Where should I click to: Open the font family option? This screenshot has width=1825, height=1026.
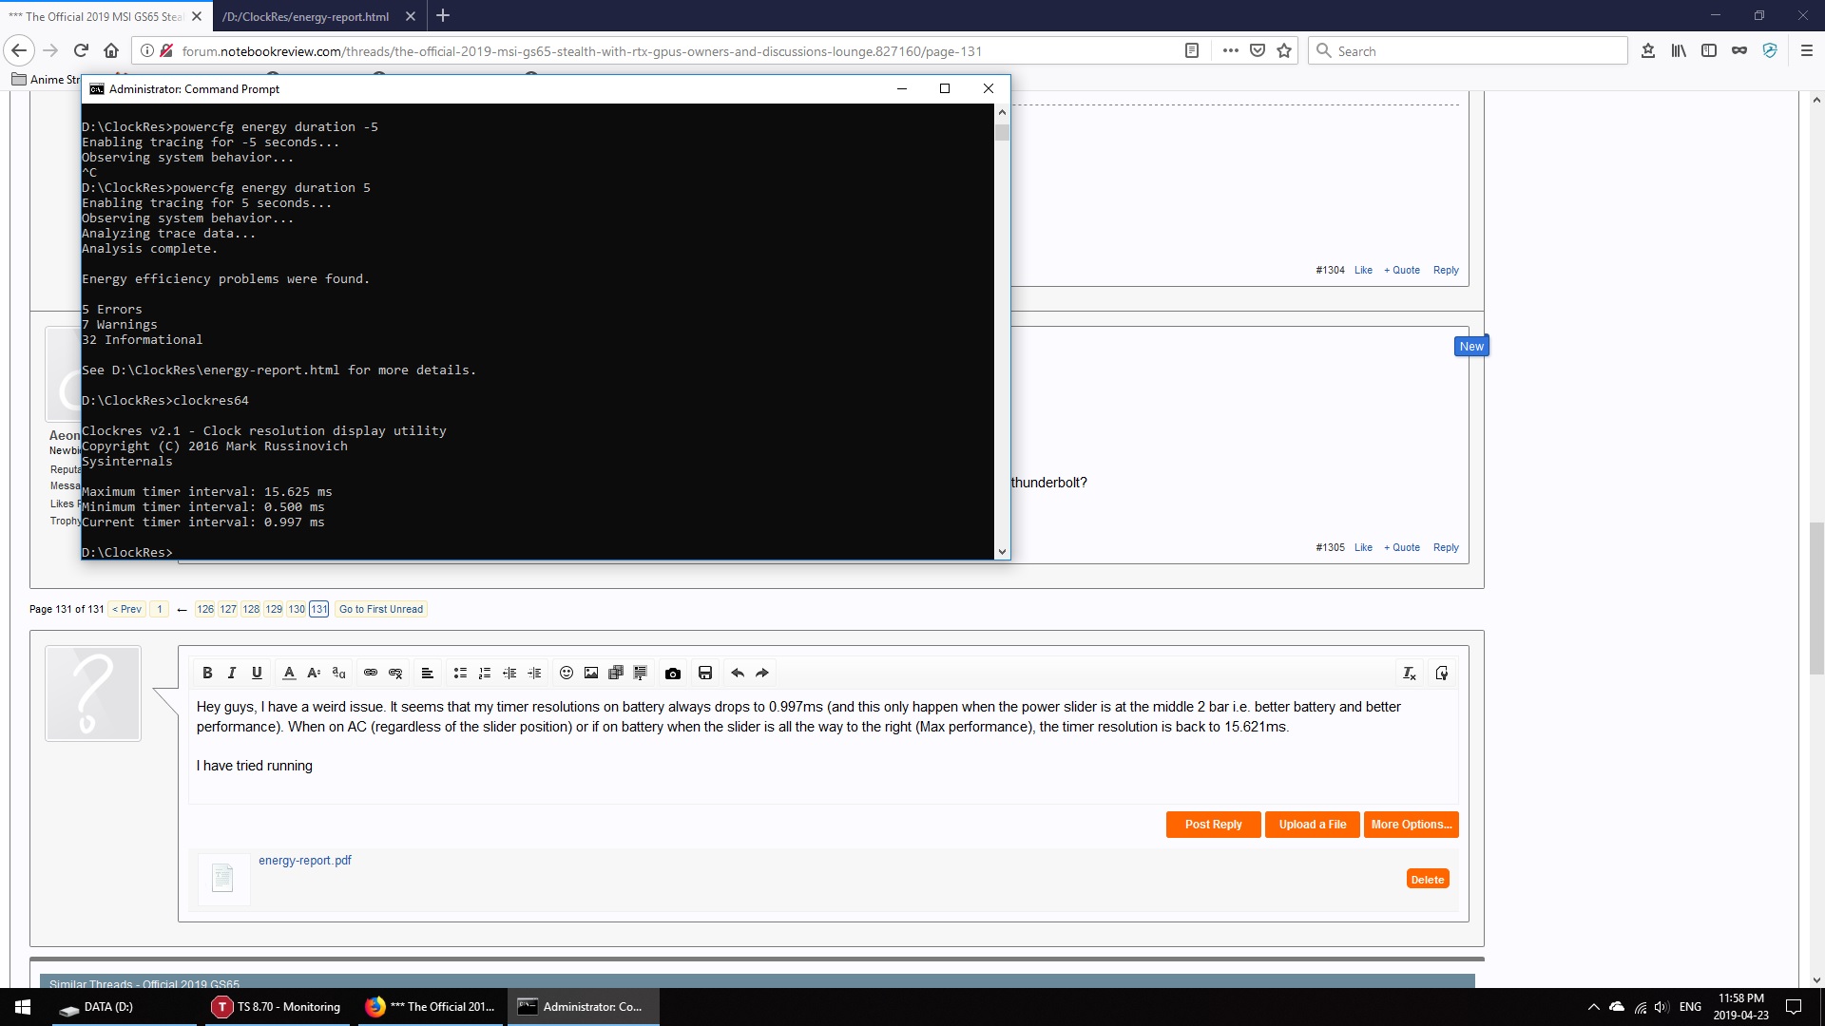pyautogui.click(x=338, y=673)
